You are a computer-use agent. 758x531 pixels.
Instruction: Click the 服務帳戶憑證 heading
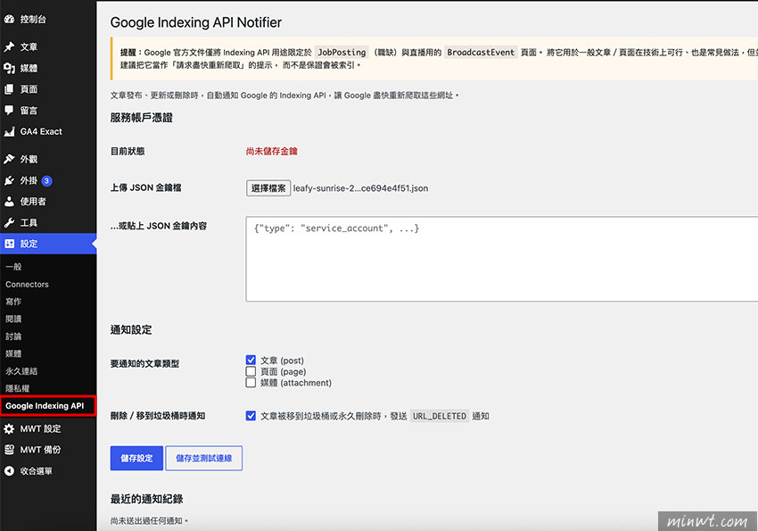[141, 118]
